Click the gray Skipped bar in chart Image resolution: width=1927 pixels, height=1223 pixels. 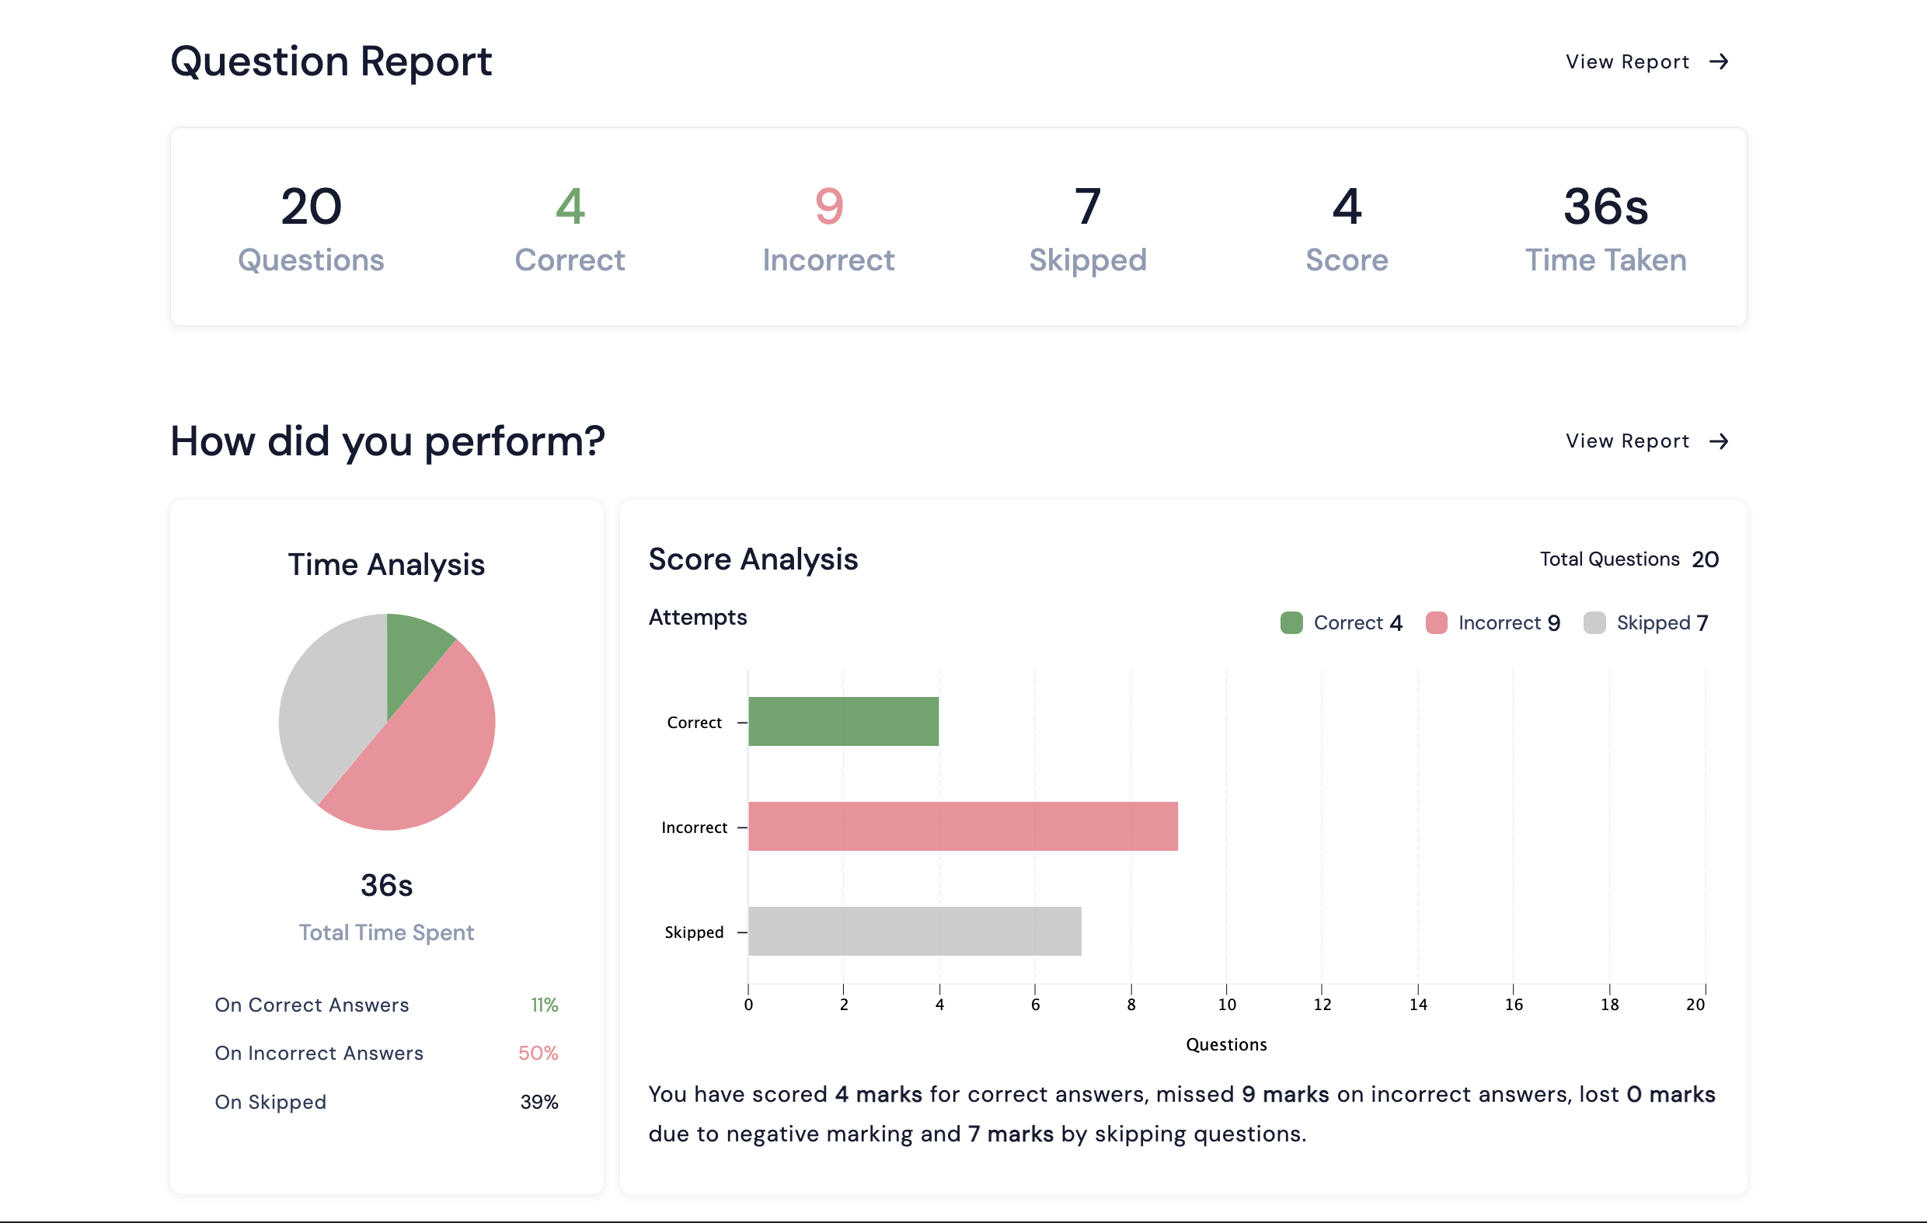pos(914,931)
